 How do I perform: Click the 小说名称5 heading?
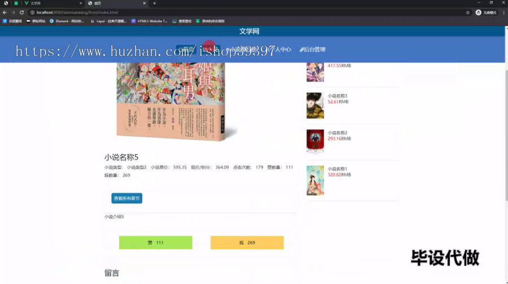(x=121, y=157)
